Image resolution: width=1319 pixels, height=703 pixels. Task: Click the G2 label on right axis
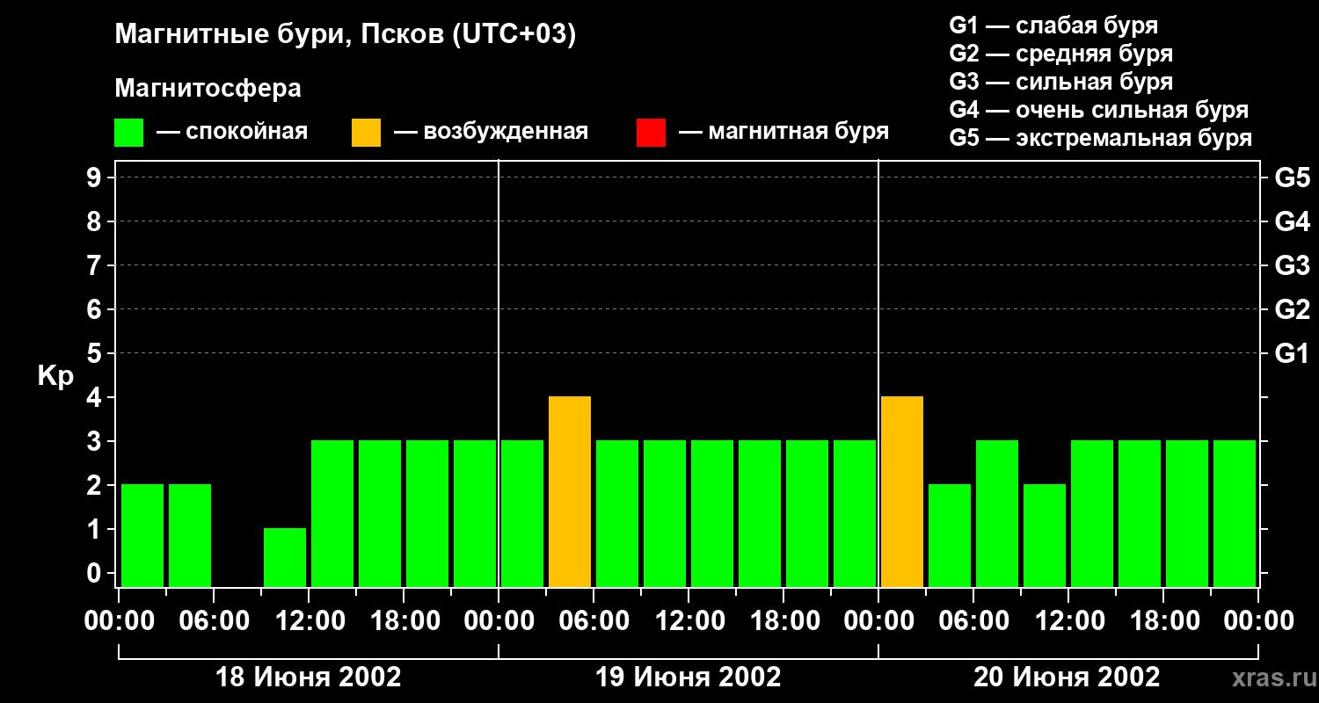click(1293, 309)
